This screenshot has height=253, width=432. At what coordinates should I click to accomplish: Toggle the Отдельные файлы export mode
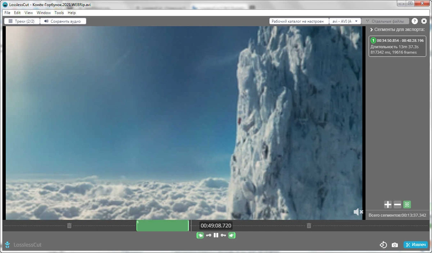click(385, 21)
